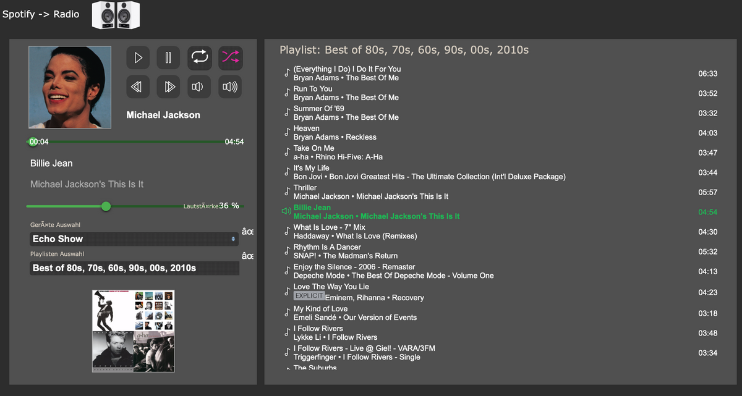Click the volume slider handle
The width and height of the screenshot is (742, 396).
pyautogui.click(x=106, y=206)
